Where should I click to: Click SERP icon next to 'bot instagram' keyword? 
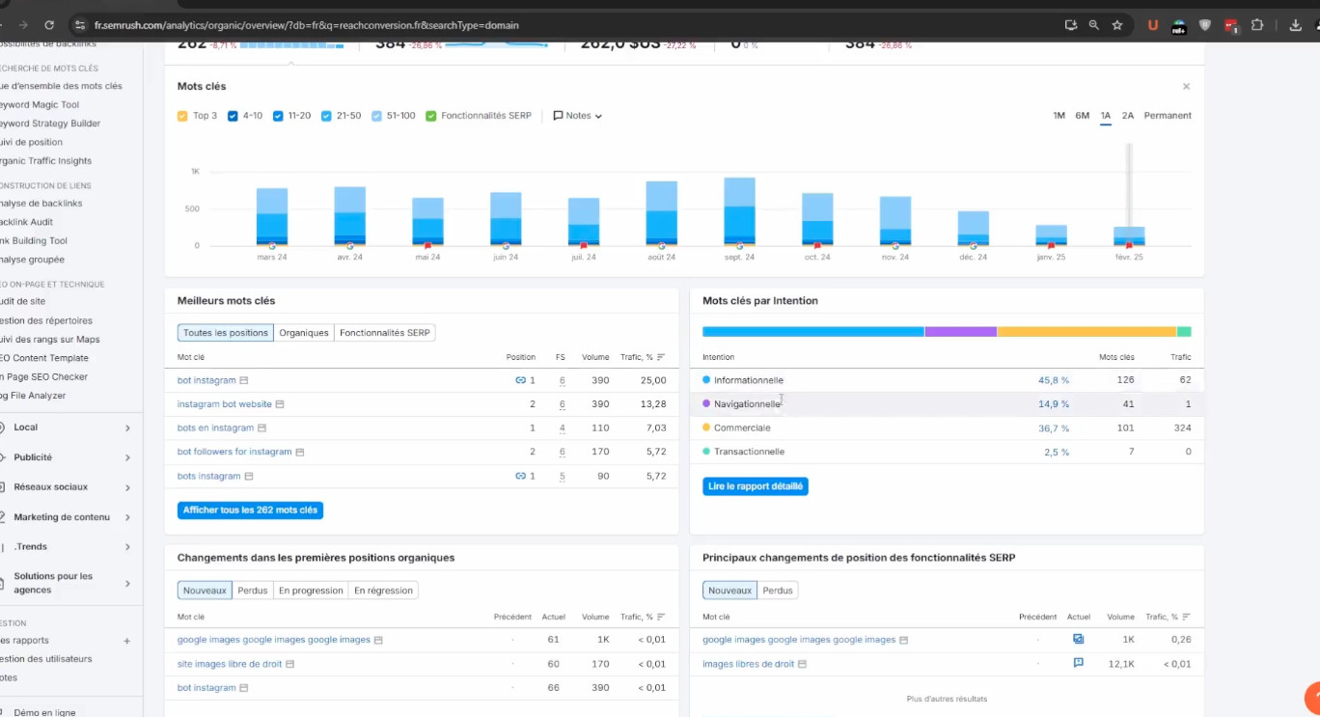[244, 381]
